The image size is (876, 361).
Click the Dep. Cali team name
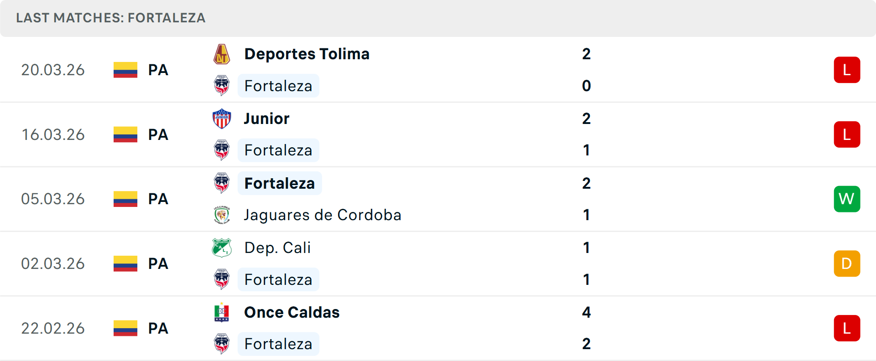(x=277, y=248)
